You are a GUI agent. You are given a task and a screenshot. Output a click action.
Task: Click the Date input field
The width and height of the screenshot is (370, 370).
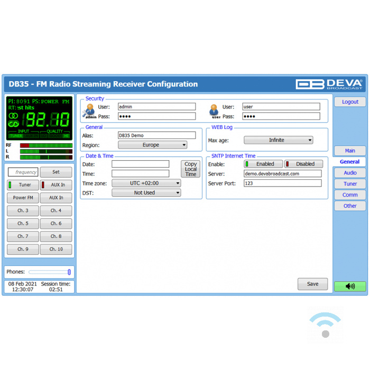[141, 164]
